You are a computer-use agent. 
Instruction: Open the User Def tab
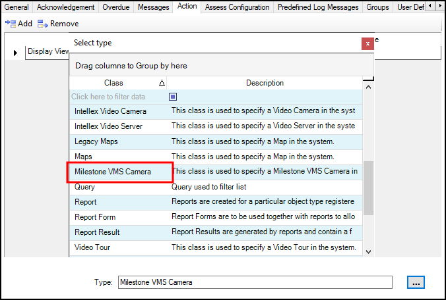click(410, 7)
